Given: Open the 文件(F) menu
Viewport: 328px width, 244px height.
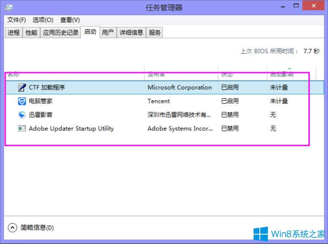Looking at the screenshot, I should pos(16,20).
